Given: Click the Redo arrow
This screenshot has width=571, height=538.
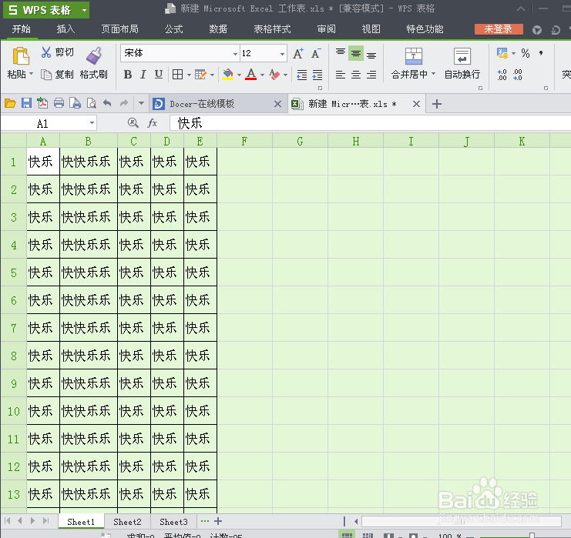Looking at the screenshot, I should (124, 103).
